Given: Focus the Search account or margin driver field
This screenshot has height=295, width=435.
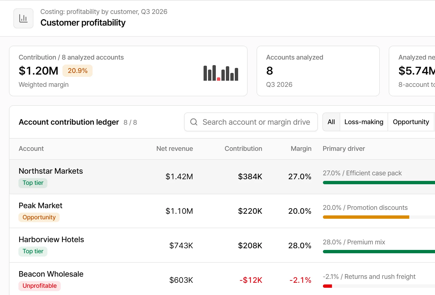Looking at the screenshot, I should [251, 122].
